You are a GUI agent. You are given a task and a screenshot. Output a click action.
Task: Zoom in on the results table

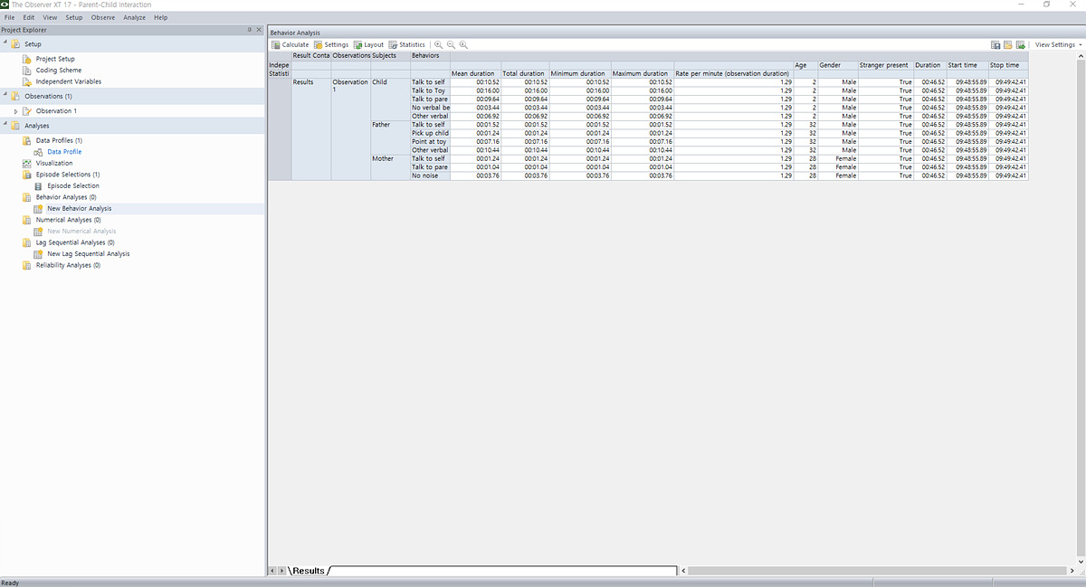pyautogui.click(x=439, y=44)
